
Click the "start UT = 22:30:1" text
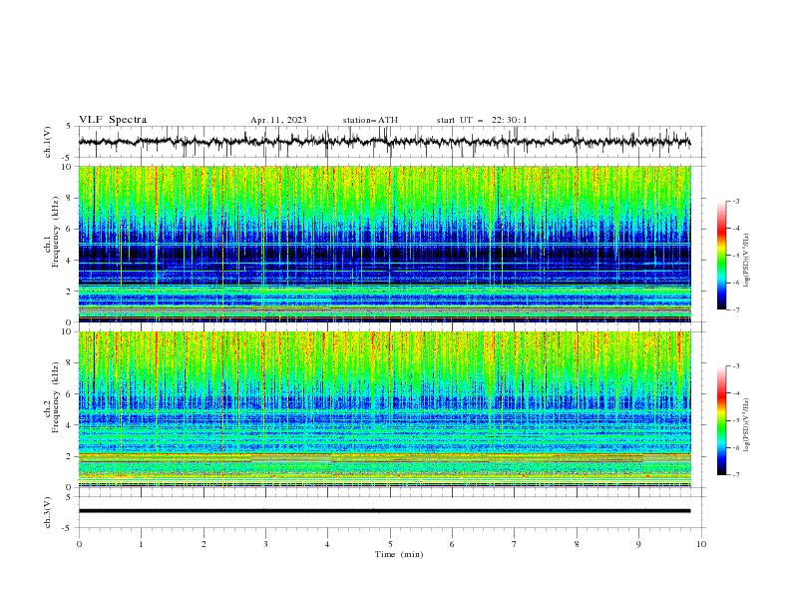coord(482,120)
